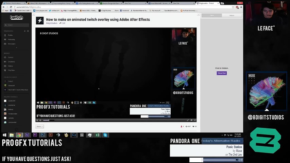Open File Explorer from the taskbar

tap(12, 135)
